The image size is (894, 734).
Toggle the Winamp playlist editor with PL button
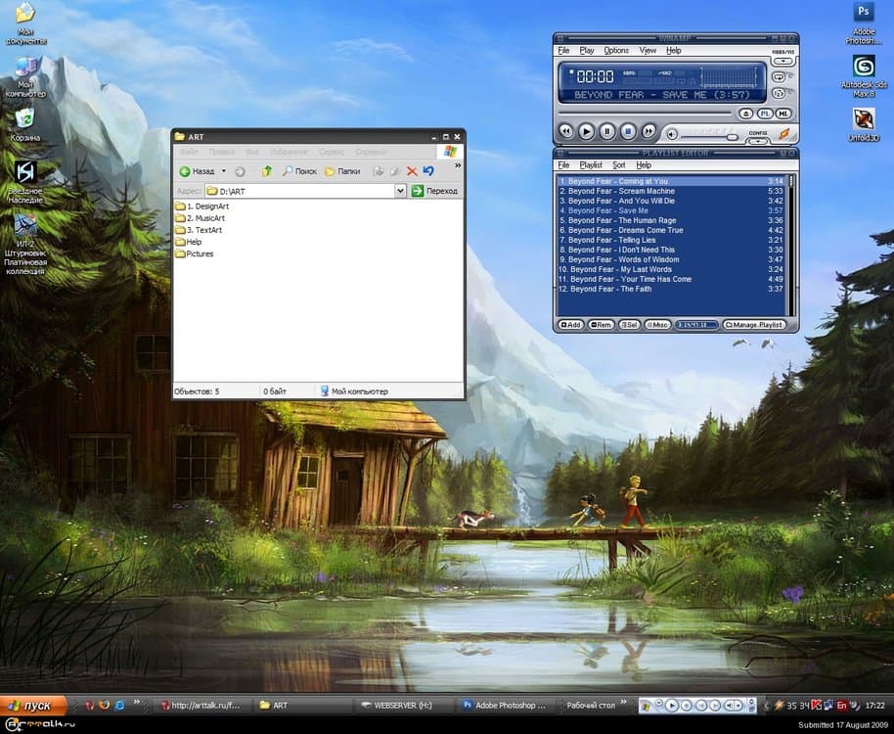click(765, 114)
